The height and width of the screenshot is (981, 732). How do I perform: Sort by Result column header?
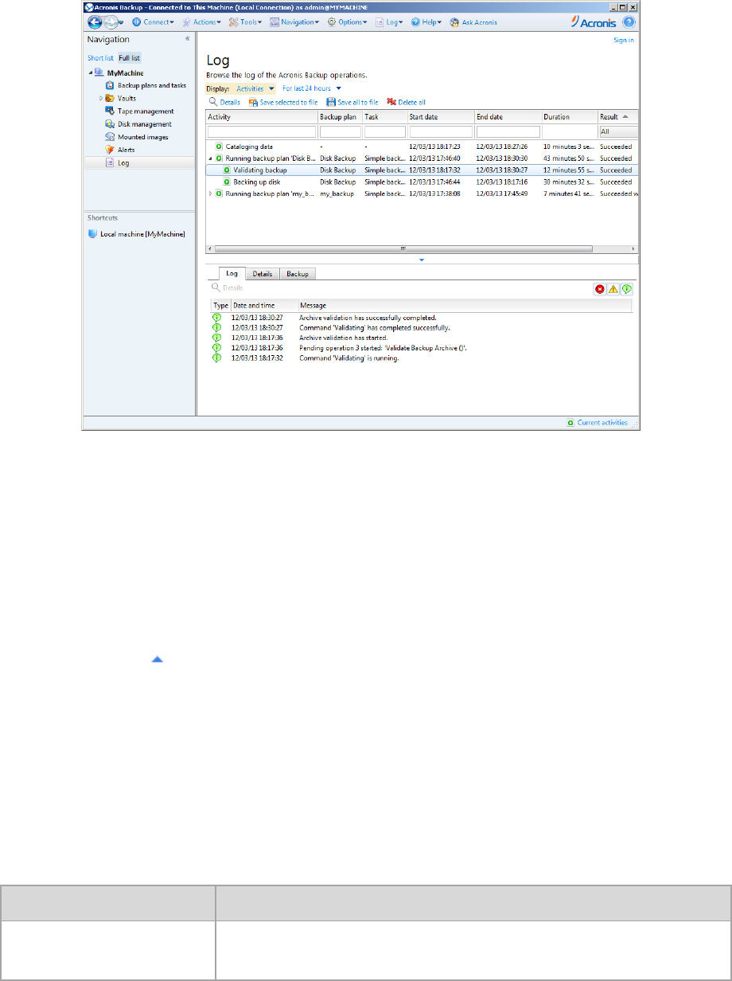pos(617,117)
